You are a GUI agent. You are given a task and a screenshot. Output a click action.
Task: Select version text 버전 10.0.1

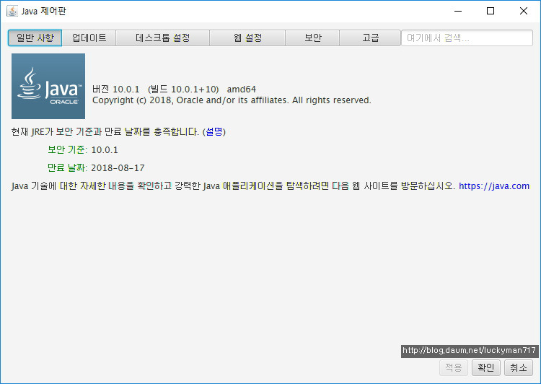pyautogui.click(x=116, y=89)
